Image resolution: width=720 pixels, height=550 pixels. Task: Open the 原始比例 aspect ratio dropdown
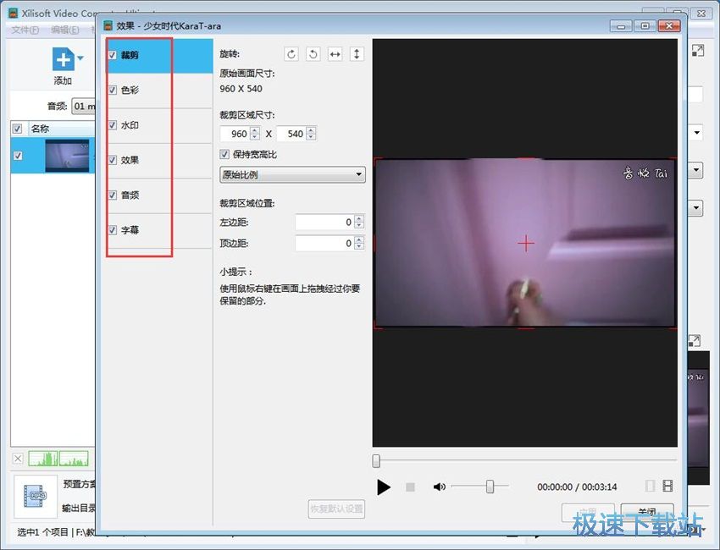coord(292,175)
